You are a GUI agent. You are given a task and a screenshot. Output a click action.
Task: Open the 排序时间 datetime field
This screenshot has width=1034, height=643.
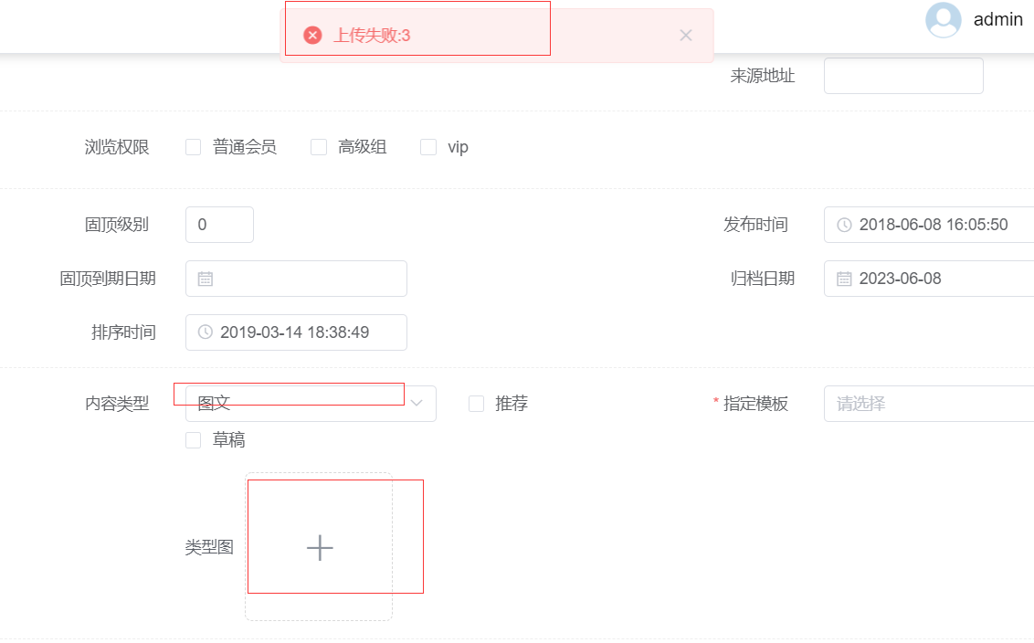(x=296, y=332)
